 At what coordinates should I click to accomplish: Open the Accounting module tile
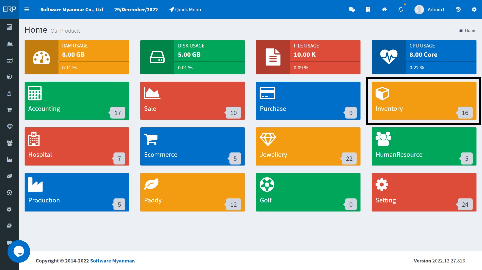click(77, 101)
